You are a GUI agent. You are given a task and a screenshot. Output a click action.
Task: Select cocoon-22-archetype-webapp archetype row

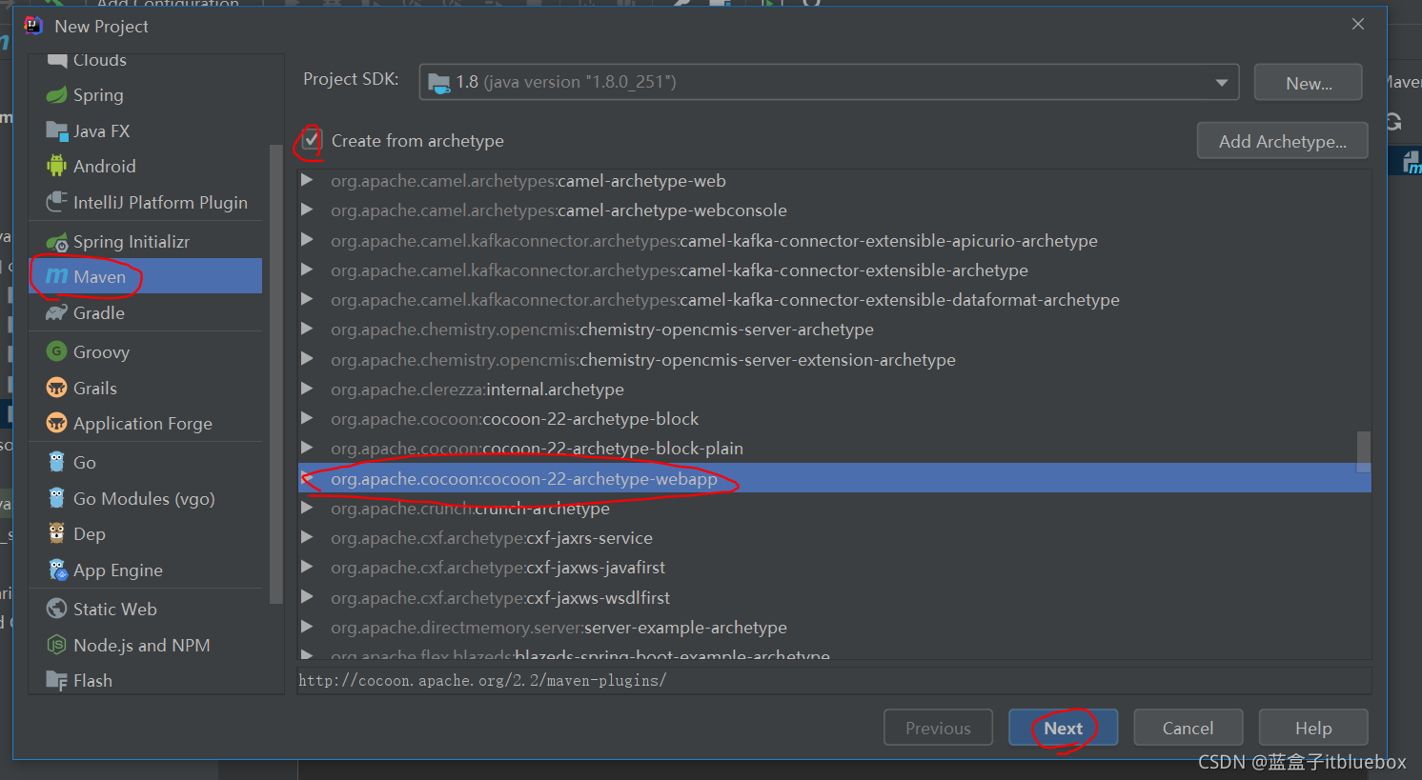[835, 478]
